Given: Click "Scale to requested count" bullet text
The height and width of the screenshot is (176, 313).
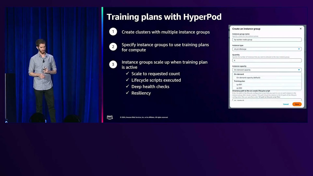Looking at the screenshot, I should tap(156, 74).
